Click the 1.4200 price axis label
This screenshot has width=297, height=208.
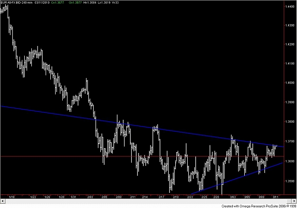point(290,45)
